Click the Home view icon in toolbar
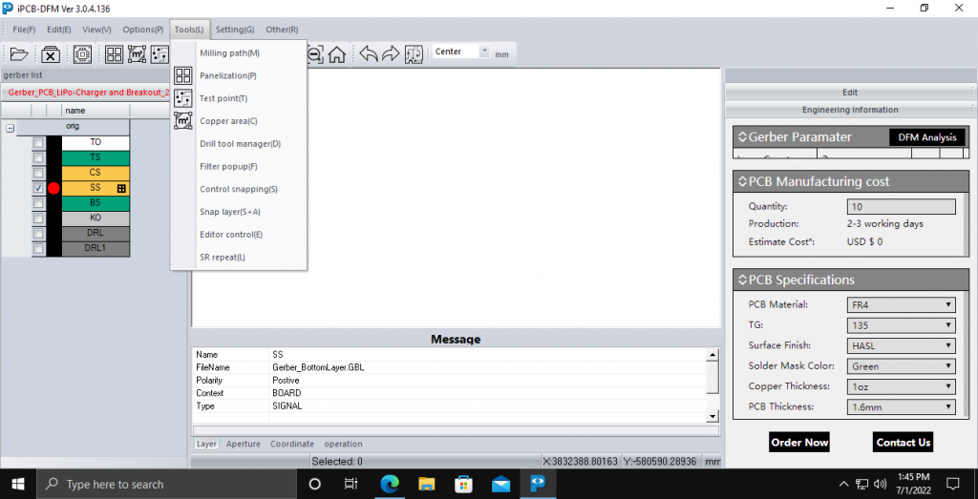This screenshot has height=499, width=978. [x=337, y=54]
